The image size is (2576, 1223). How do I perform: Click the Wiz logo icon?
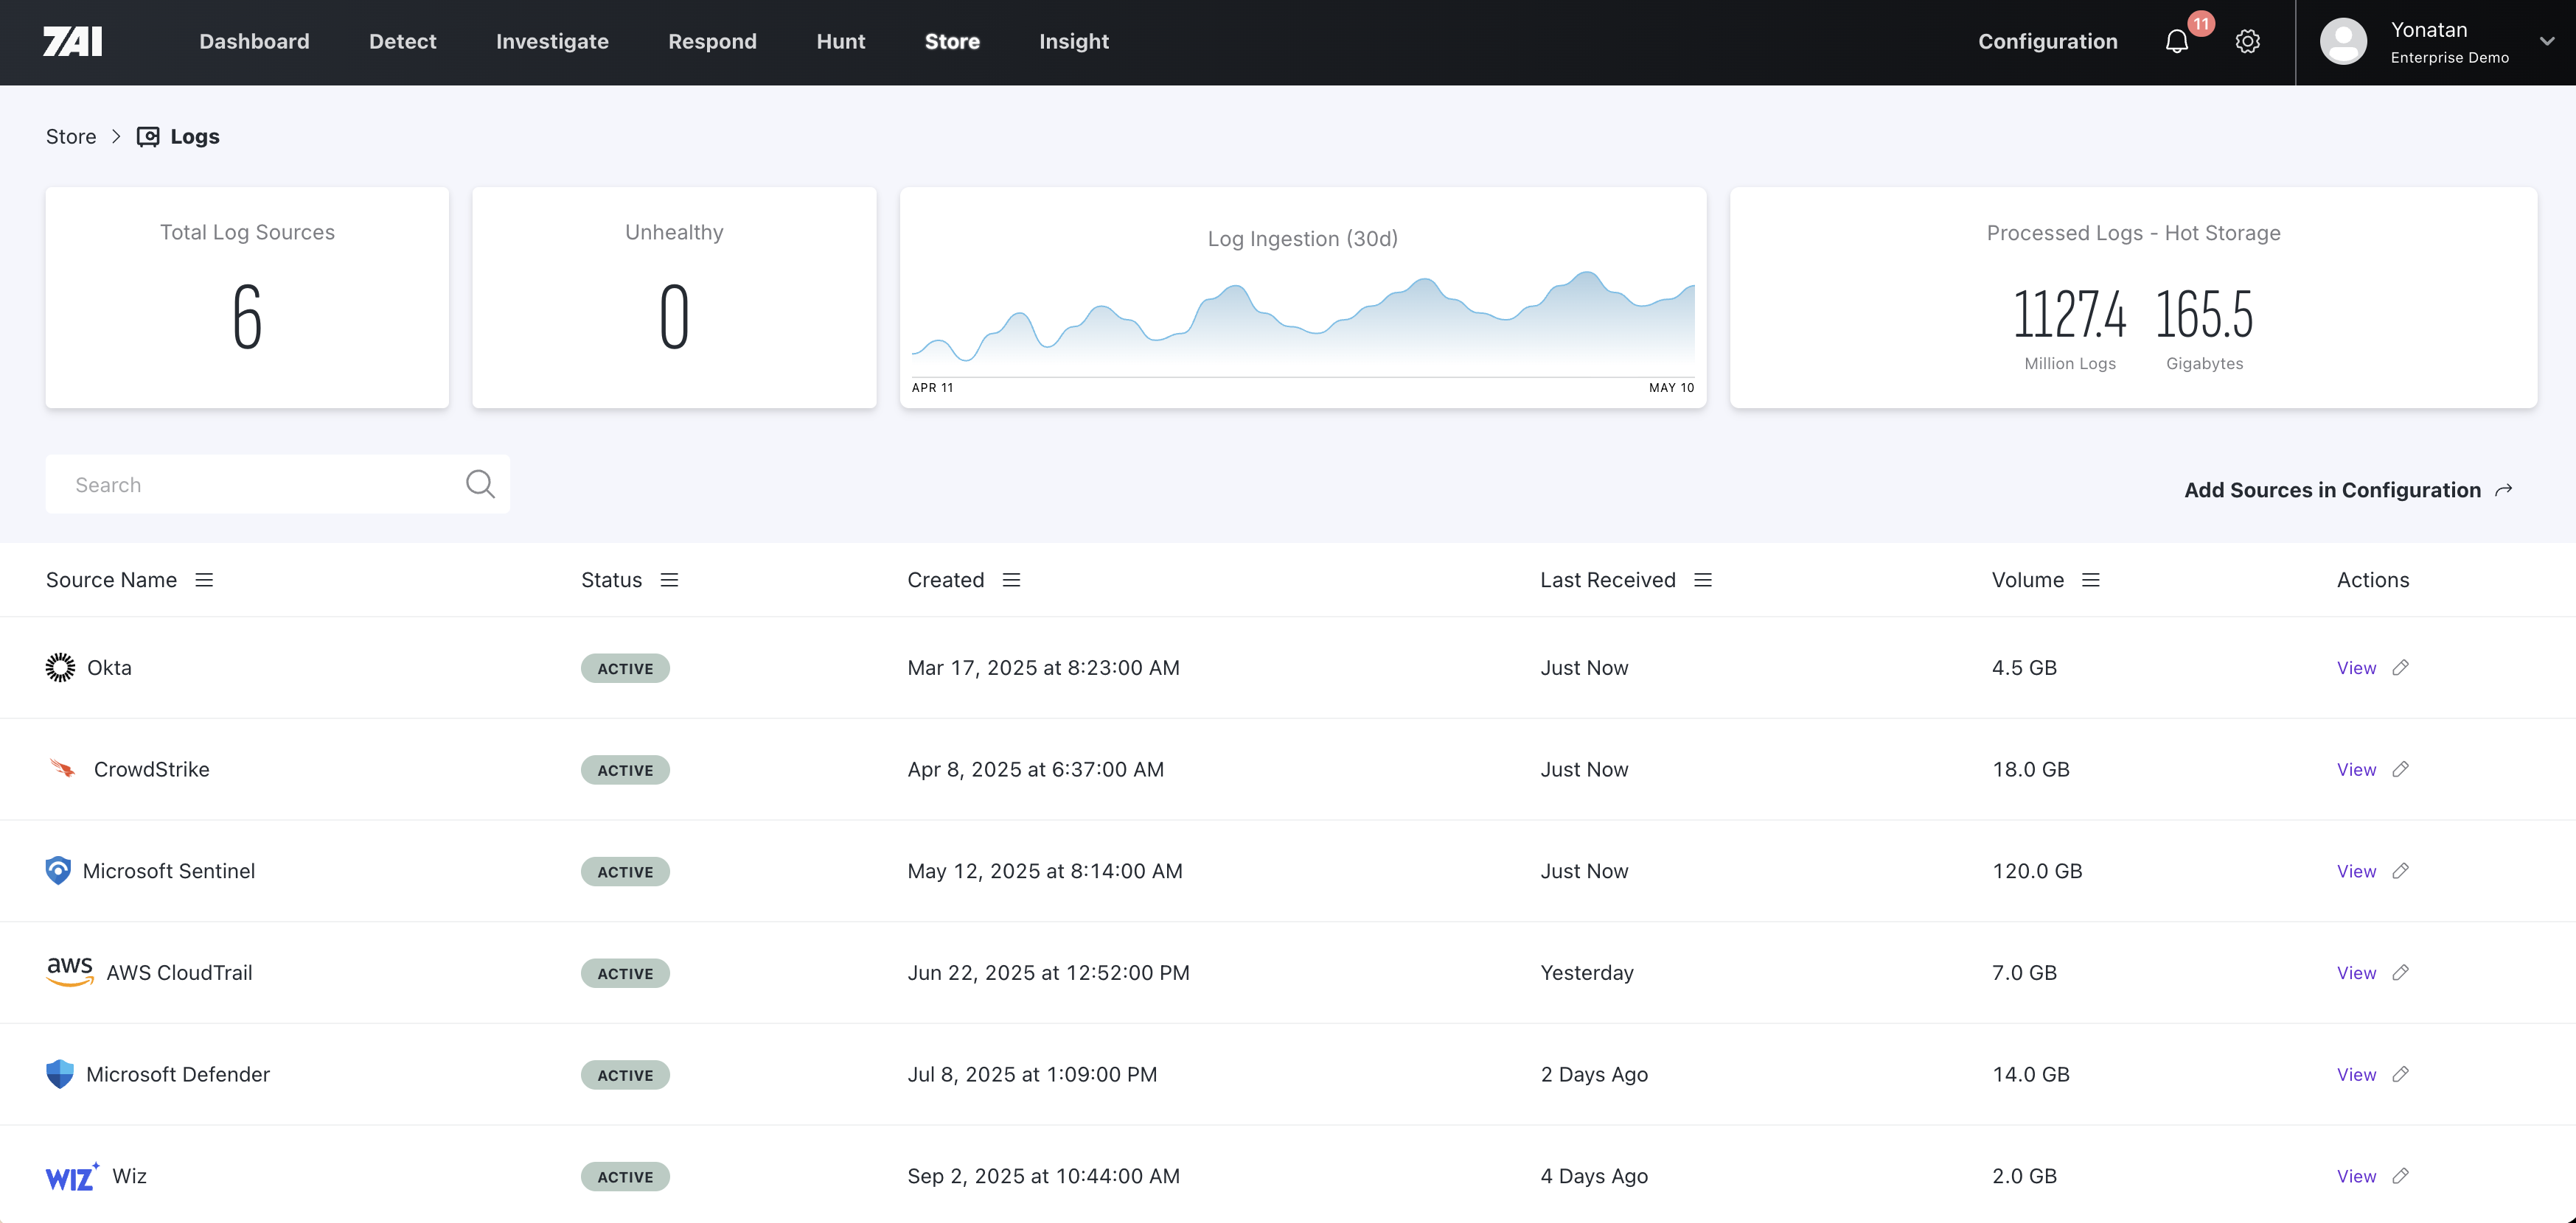pyautogui.click(x=72, y=1176)
